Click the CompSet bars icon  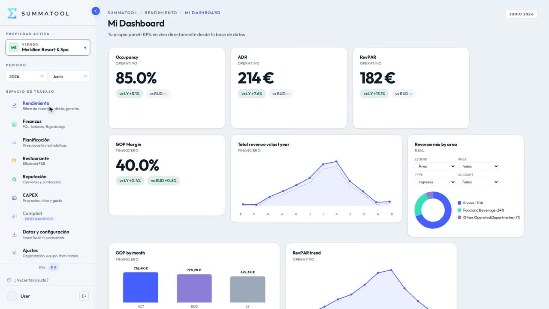[14, 216]
